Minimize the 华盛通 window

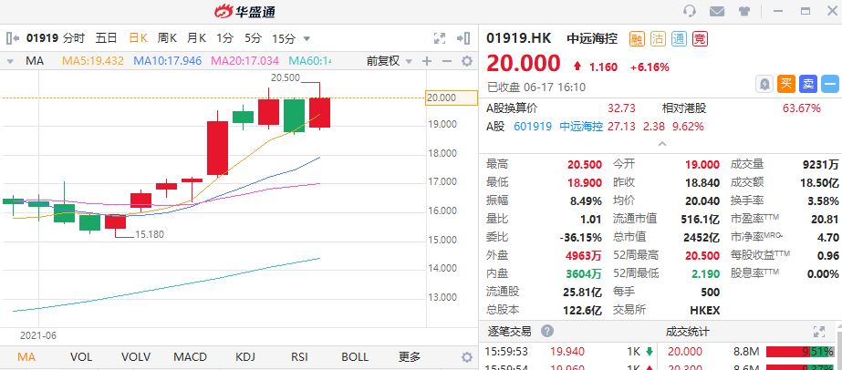coord(779,11)
